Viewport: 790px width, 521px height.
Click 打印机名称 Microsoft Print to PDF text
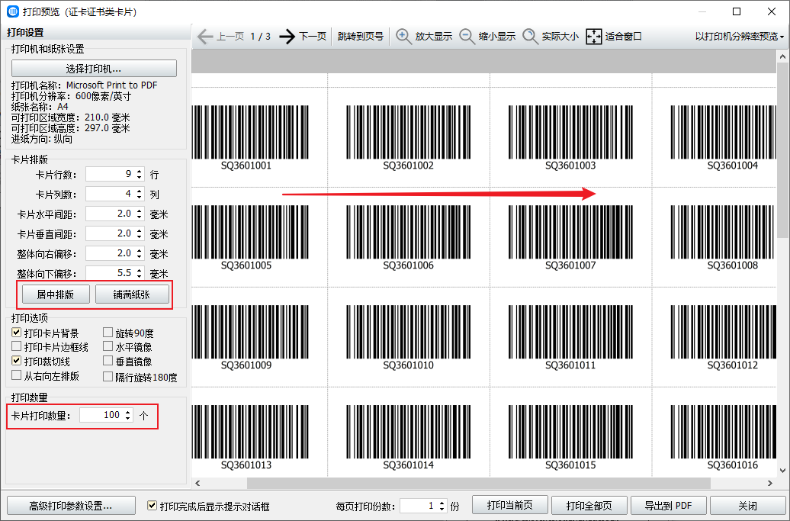pos(84,85)
